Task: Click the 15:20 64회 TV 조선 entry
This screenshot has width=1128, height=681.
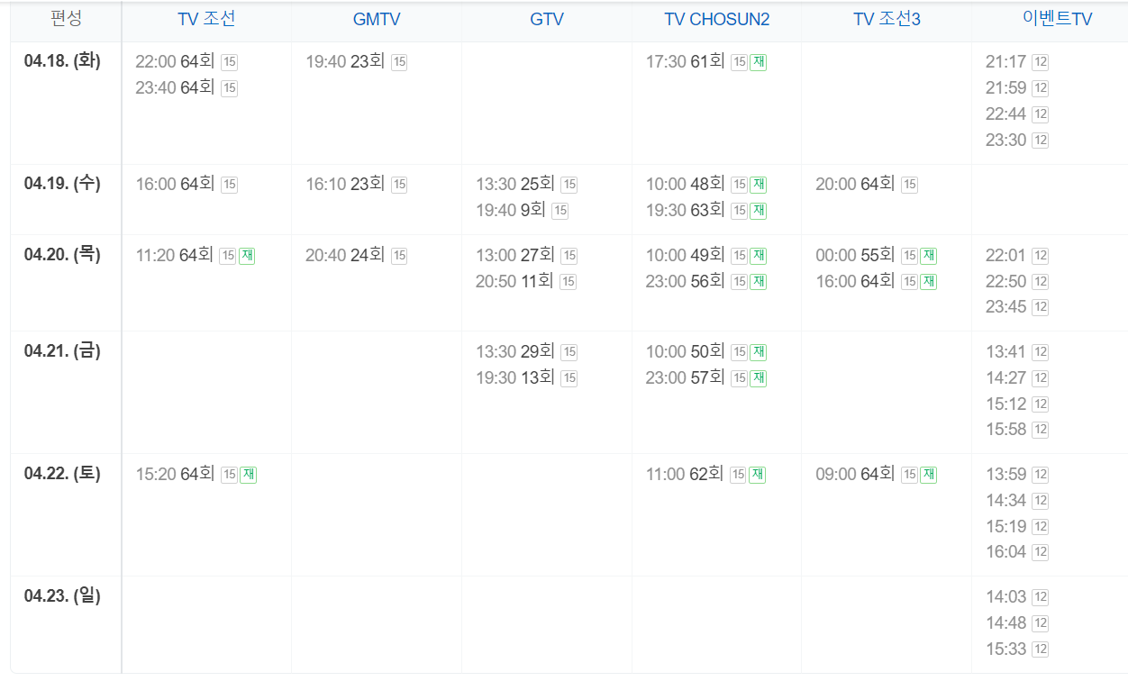Action: pos(175,474)
